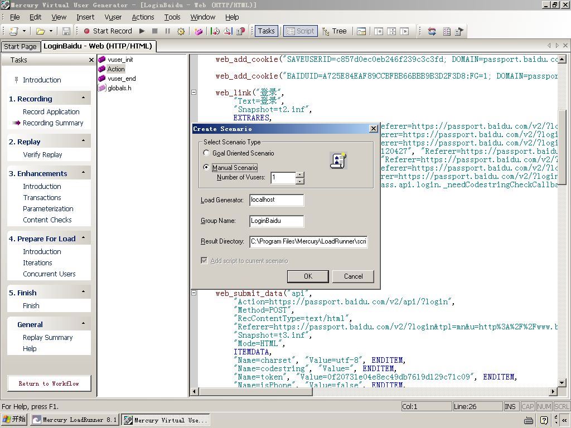Image resolution: width=571 pixels, height=428 pixels.
Task: Collapse the General section
Action: coord(84,324)
